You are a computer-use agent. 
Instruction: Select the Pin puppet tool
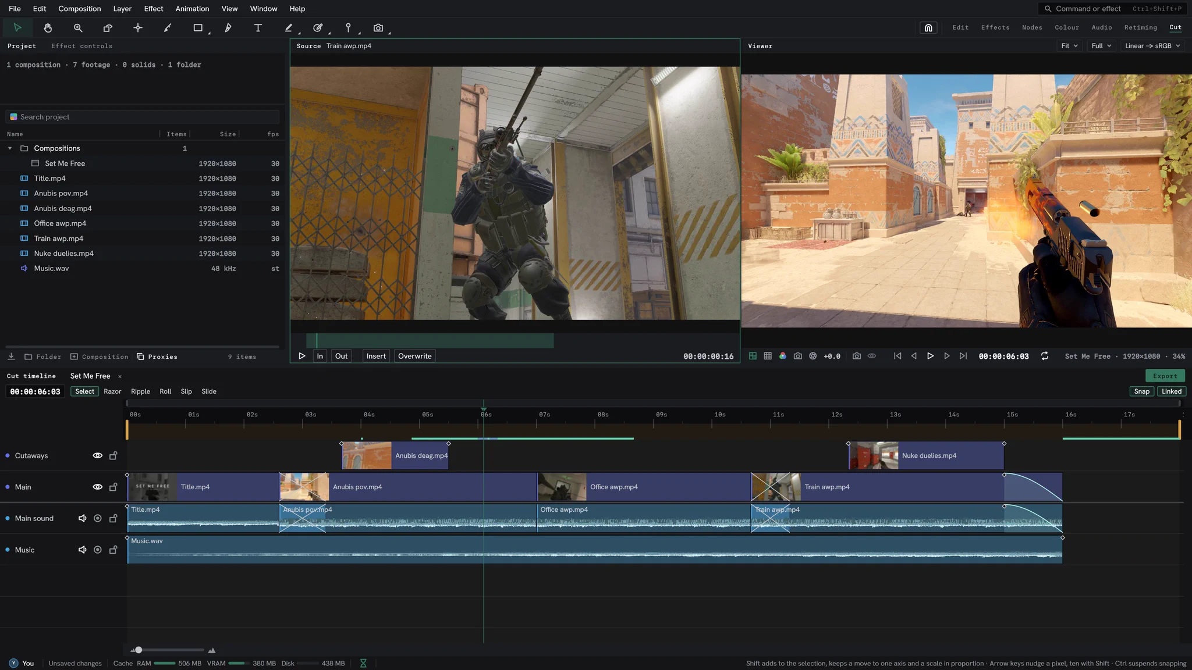pos(348,28)
